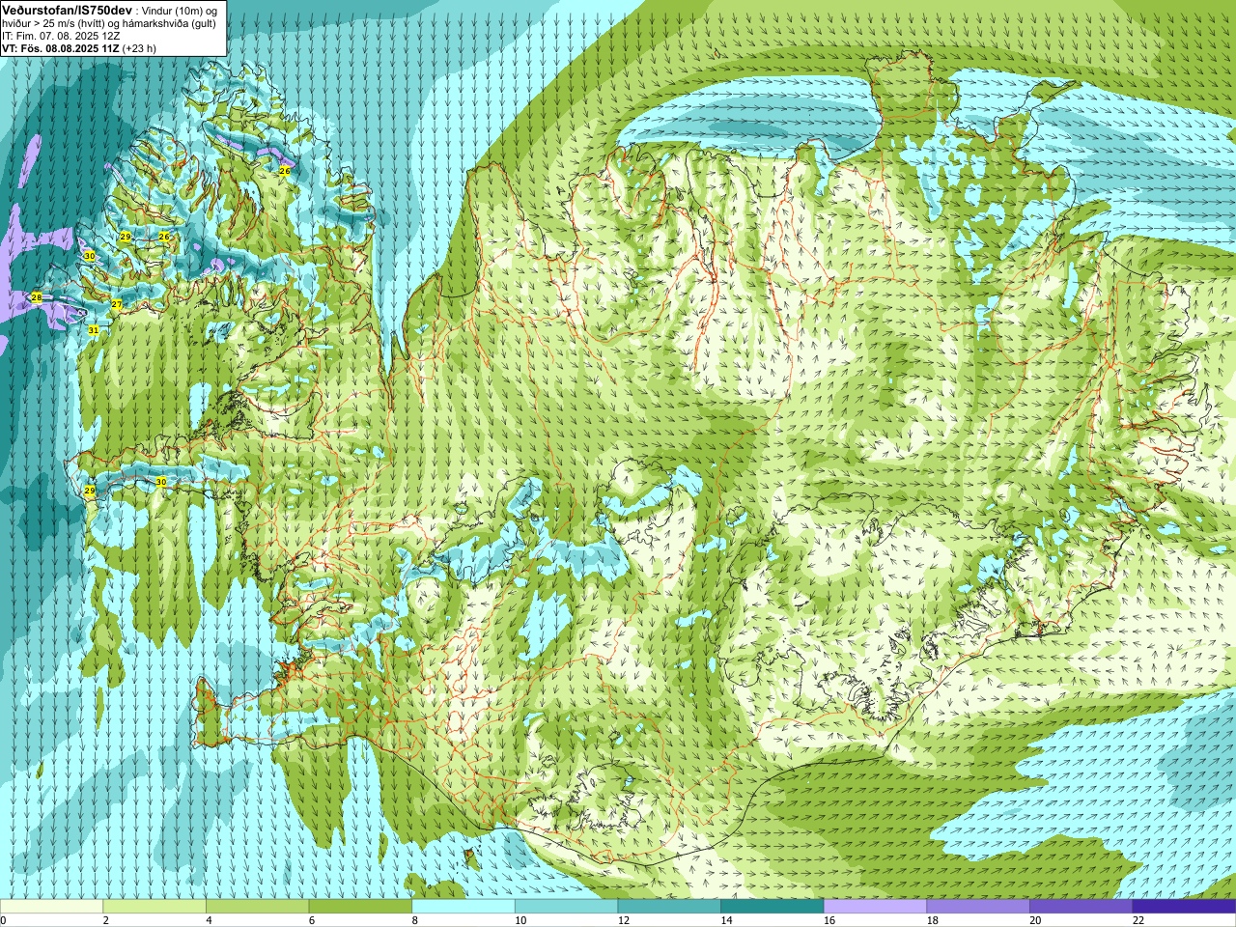This screenshot has height=927, width=1236.
Task: Click the valid time 'VT: Fös. 08.08.2025 11Z (+23 h)'
Action: (x=79, y=48)
